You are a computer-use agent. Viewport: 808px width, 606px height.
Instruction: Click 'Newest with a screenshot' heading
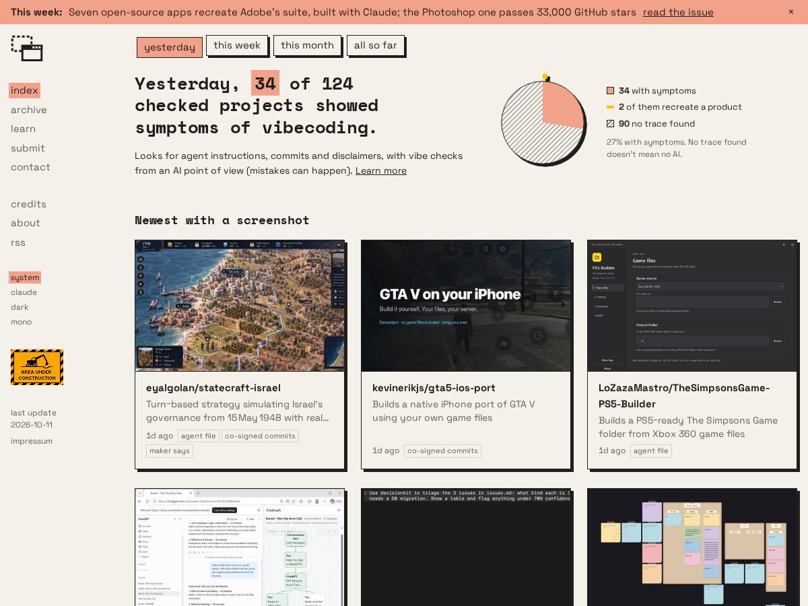[x=222, y=220]
